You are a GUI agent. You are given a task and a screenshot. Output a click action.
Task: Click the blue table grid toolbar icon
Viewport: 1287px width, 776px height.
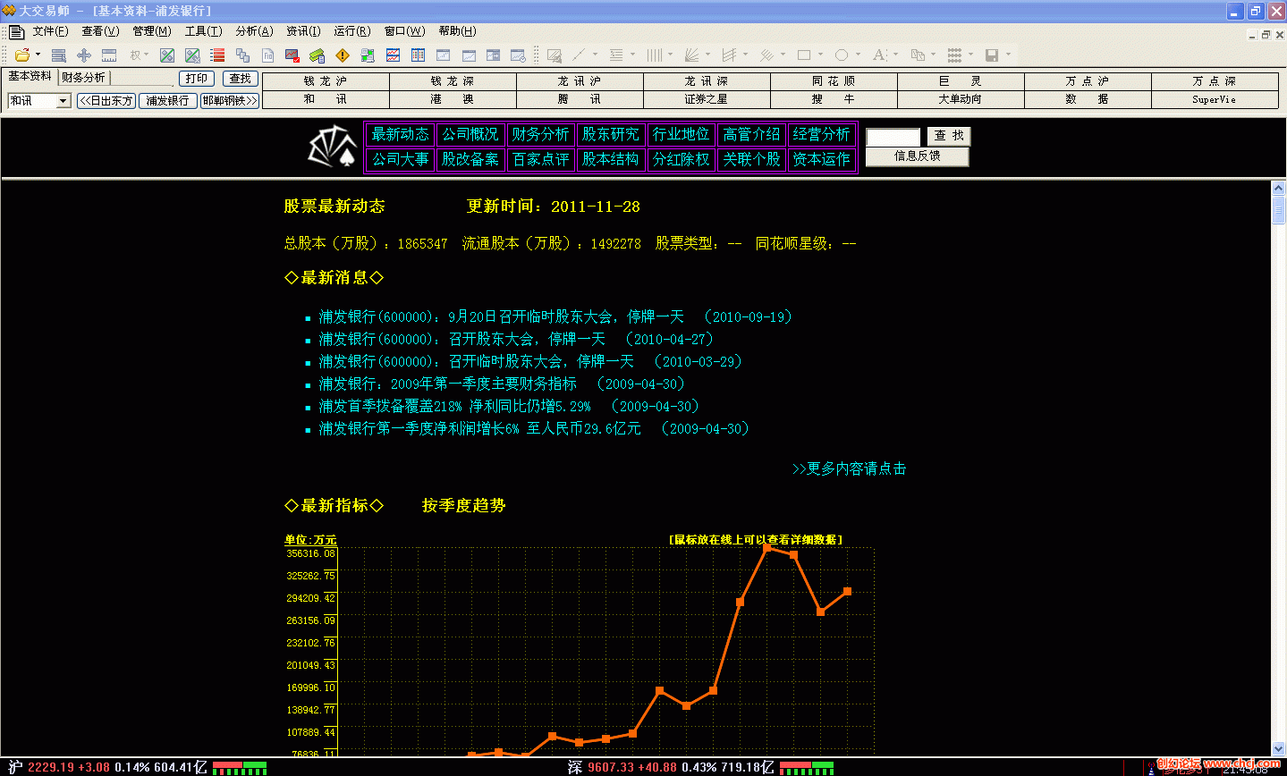[x=418, y=55]
